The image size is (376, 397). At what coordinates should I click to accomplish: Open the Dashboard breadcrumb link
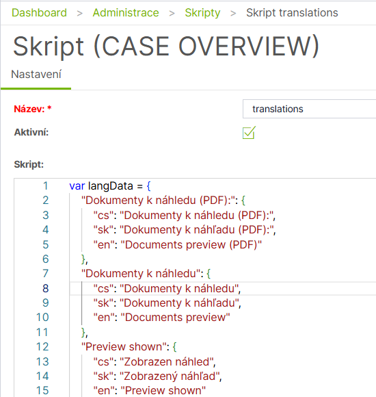pos(39,12)
